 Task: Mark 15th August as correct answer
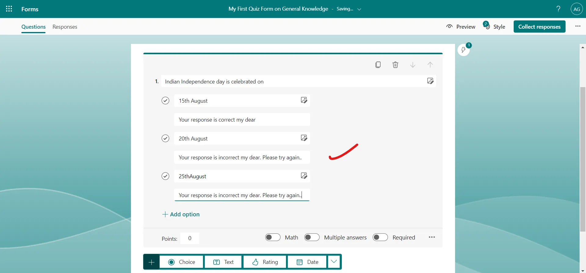[x=165, y=101]
